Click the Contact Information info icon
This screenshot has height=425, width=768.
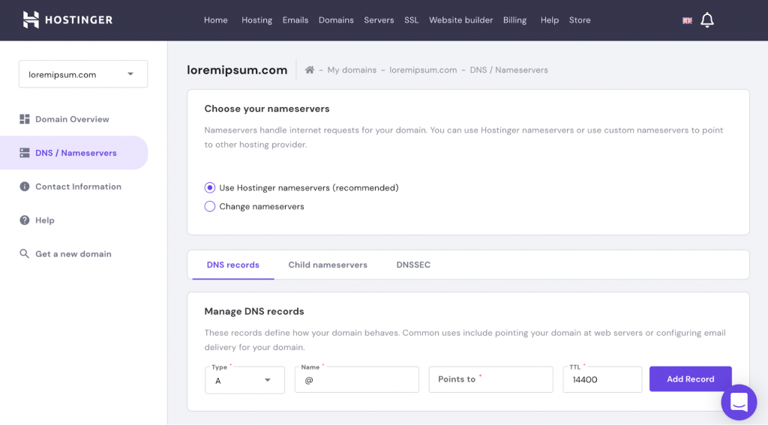[x=25, y=187]
